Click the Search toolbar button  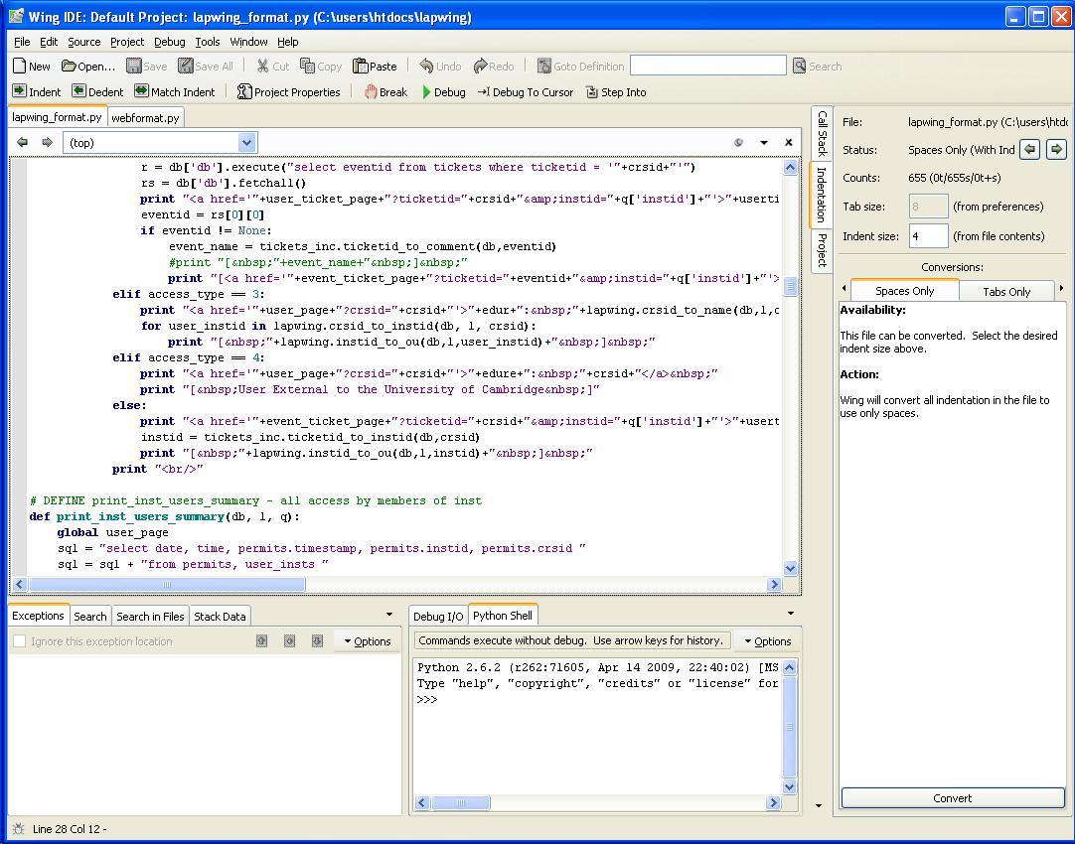[x=817, y=67]
